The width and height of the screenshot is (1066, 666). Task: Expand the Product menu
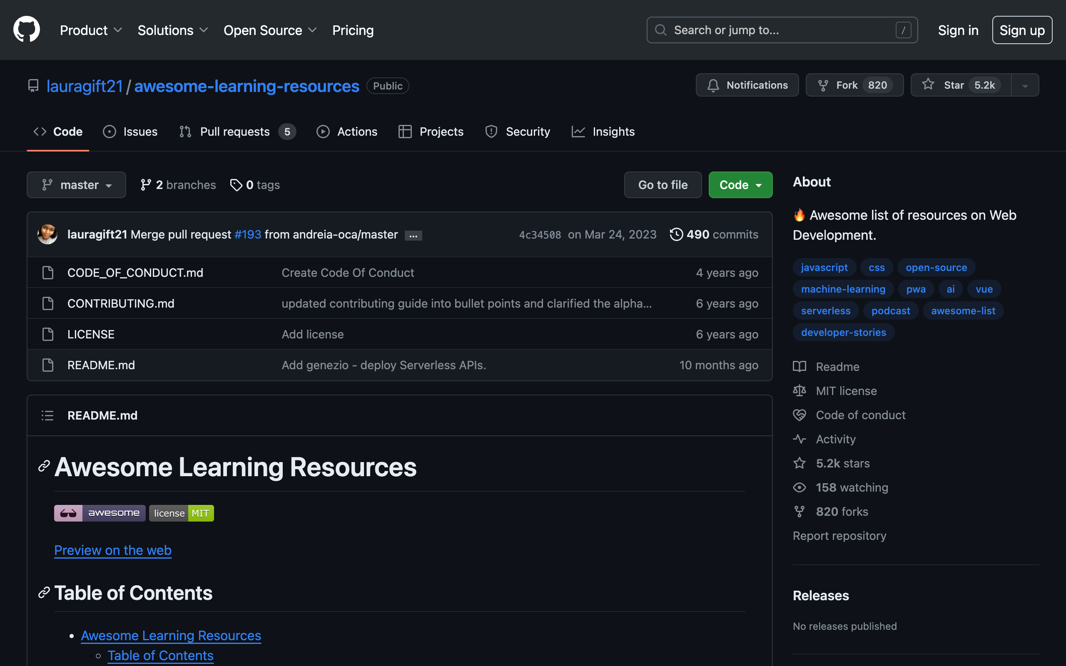click(x=91, y=30)
